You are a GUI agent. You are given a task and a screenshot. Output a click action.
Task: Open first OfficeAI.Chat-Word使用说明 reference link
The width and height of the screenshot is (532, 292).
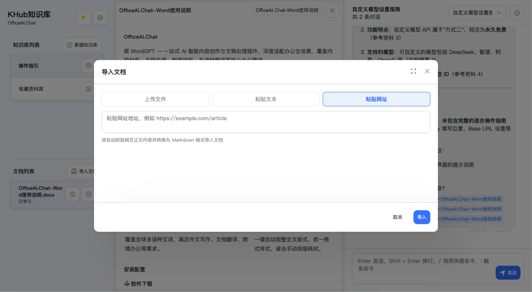click(470, 199)
